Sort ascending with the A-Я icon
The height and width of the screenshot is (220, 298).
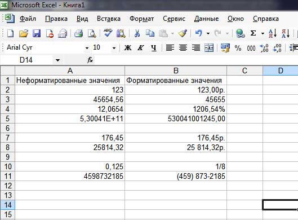point(273,33)
